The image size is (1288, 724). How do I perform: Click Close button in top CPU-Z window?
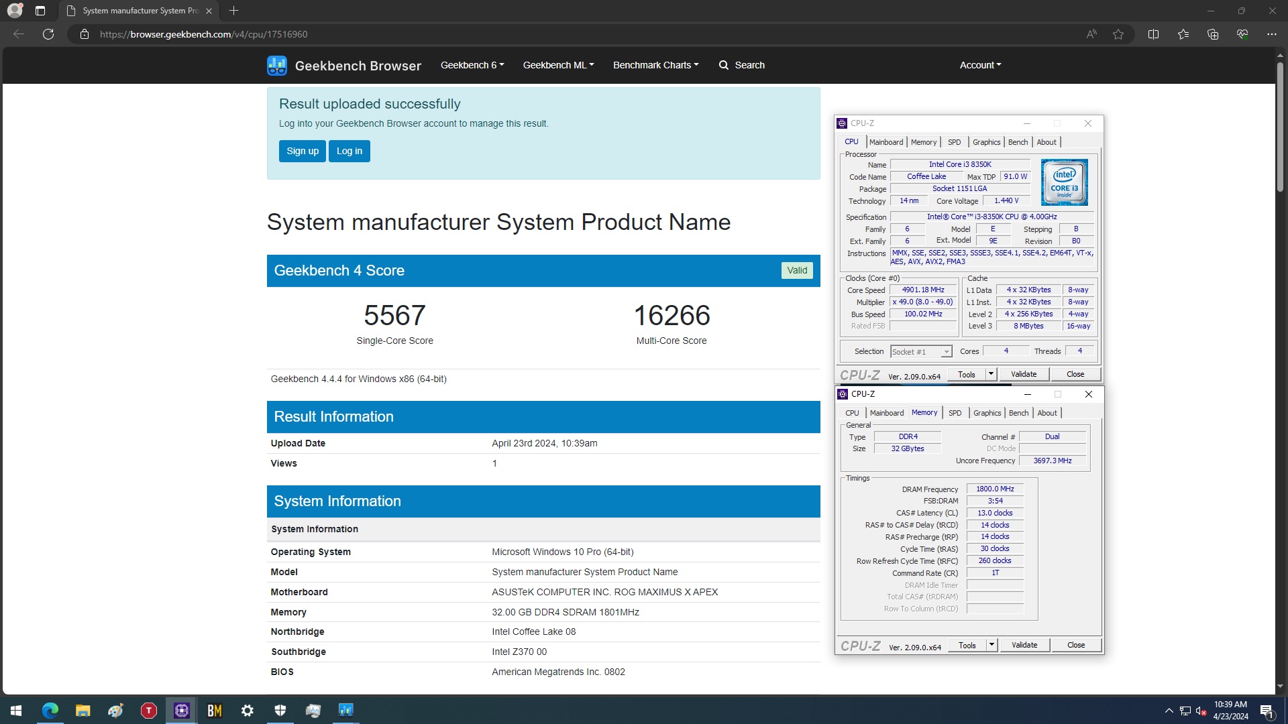point(1075,374)
